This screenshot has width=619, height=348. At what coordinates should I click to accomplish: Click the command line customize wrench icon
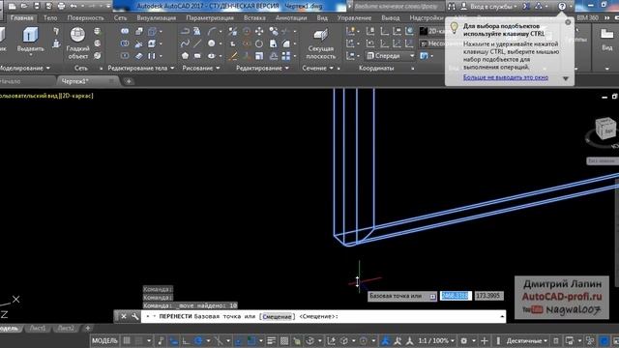pyautogui.click(x=134, y=316)
